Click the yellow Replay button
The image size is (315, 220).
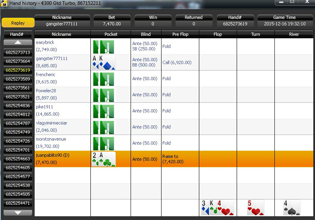(x=18, y=23)
